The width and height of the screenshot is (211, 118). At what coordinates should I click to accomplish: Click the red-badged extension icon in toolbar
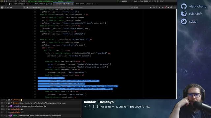pos(166,7)
